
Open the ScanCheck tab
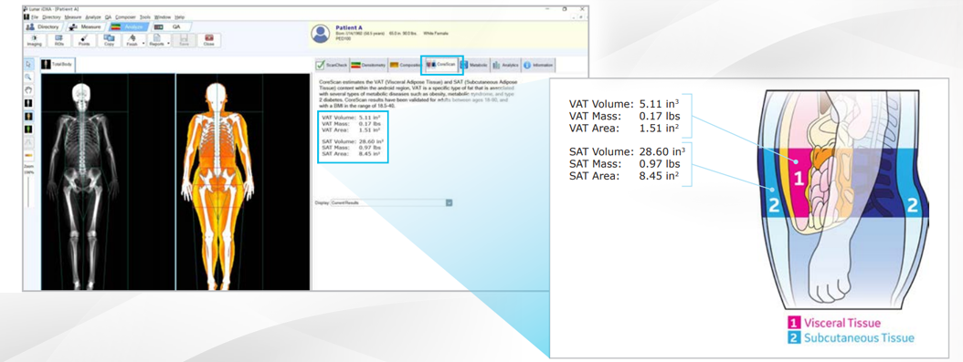tap(332, 65)
